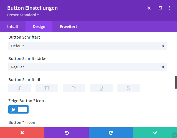Toggle the split sidebar view icon

160,8
